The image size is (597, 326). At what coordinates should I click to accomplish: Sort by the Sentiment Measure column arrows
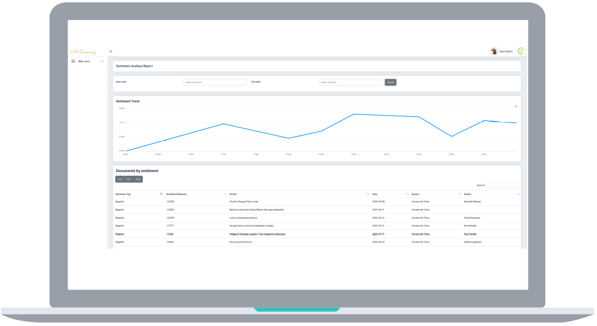coord(225,195)
